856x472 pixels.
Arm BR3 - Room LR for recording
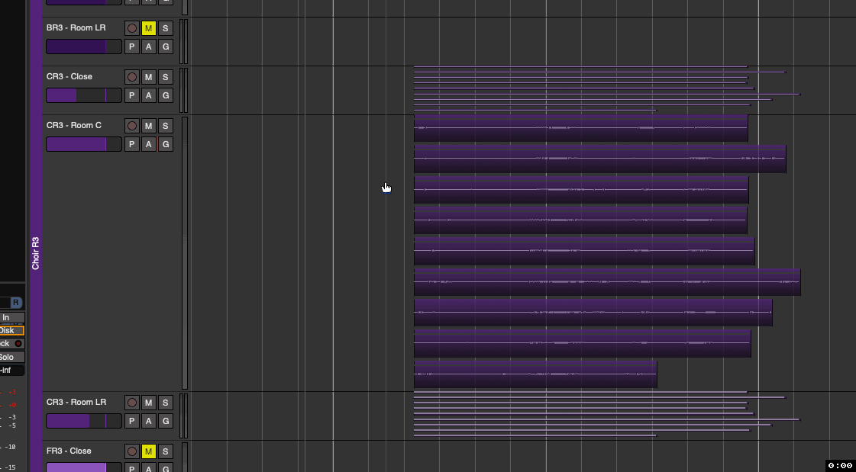click(x=131, y=27)
